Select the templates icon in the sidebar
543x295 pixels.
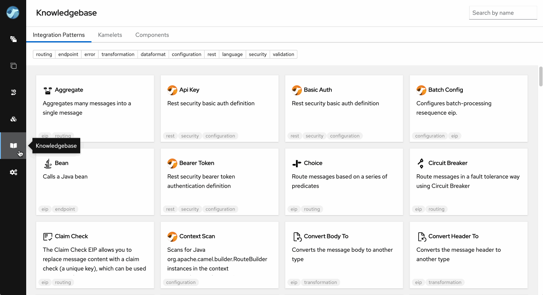tap(13, 65)
